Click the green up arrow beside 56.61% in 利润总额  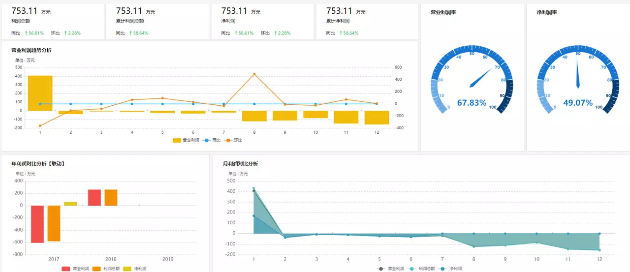[x=26, y=33]
